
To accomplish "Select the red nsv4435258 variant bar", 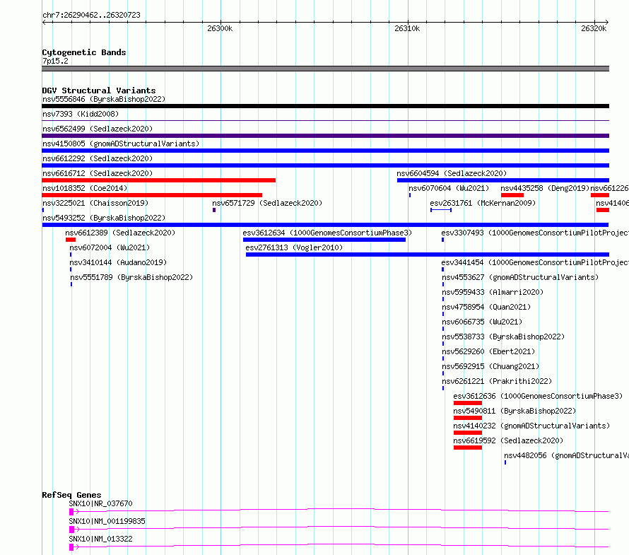I will (x=512, y=195).
